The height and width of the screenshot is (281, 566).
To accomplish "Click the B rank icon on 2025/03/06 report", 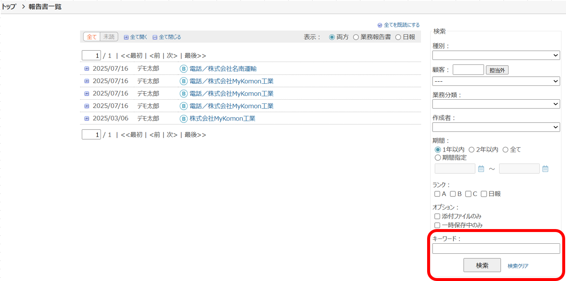I will click(x=183, y=119).
